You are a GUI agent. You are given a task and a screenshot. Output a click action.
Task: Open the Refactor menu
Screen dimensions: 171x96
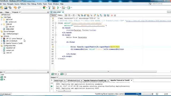coord(24,4)
